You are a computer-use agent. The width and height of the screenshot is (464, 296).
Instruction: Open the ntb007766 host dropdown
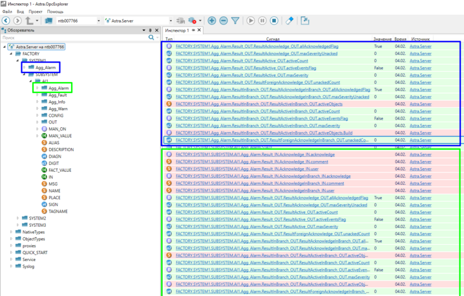coord(98,21)
